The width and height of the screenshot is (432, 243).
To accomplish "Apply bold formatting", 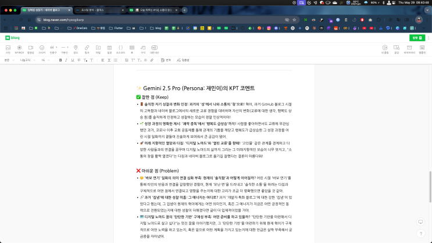I will click(x=60, y=60).
